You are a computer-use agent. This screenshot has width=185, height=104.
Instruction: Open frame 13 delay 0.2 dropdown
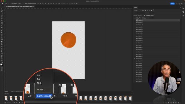click(66, 96)
